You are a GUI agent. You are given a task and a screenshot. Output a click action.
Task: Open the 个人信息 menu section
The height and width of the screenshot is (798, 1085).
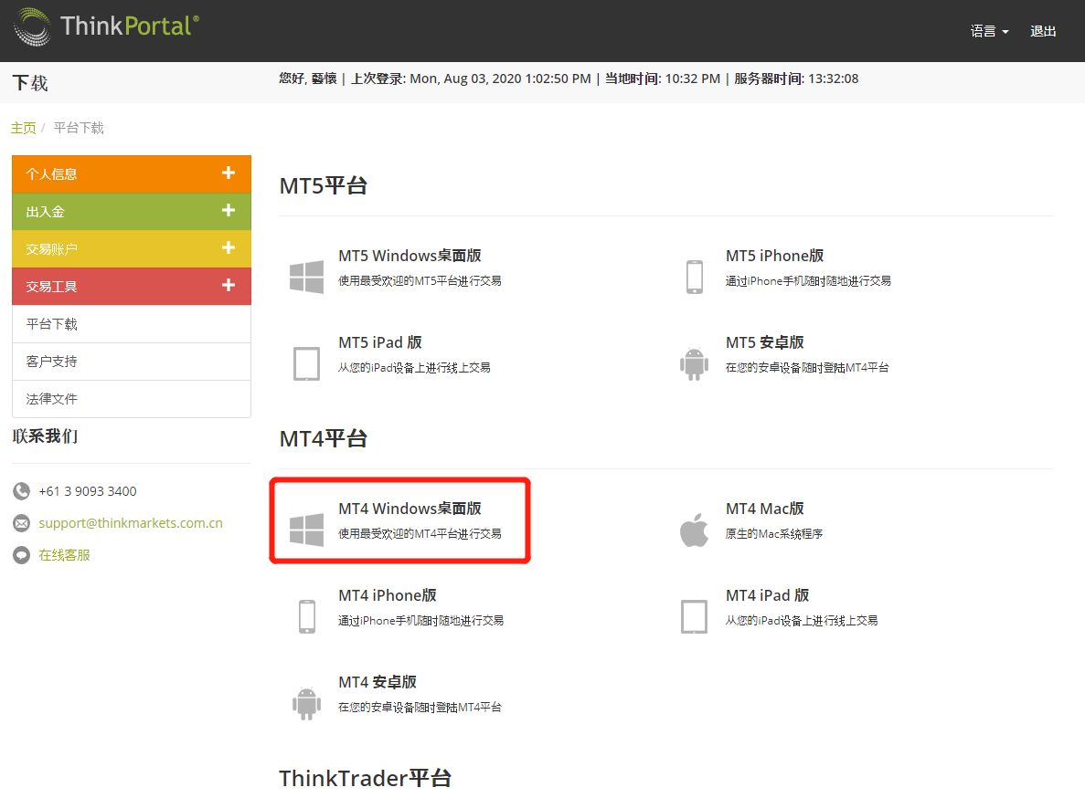132,174
